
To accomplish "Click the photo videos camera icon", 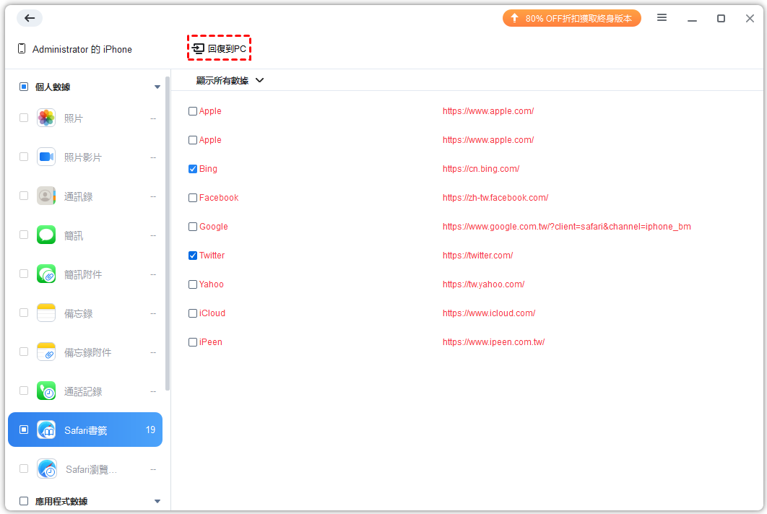I will [x=46, y=157].
